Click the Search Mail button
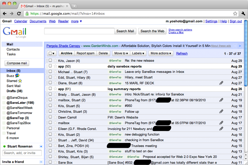The image size is (248, 165). (x=125, y=31)
